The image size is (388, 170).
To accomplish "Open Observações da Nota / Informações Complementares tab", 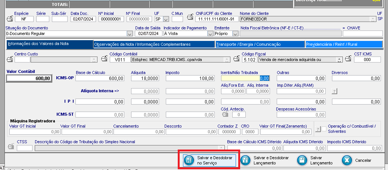I will point(154,44).
